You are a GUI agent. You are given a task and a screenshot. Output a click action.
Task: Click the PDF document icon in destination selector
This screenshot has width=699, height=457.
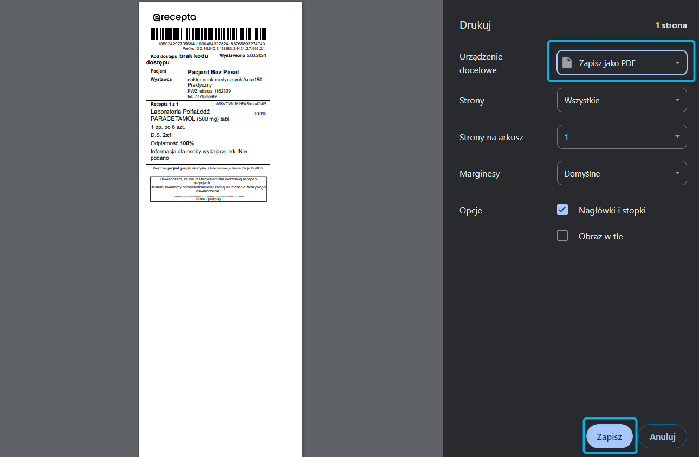pyautogui.click(x=567, y=62)
